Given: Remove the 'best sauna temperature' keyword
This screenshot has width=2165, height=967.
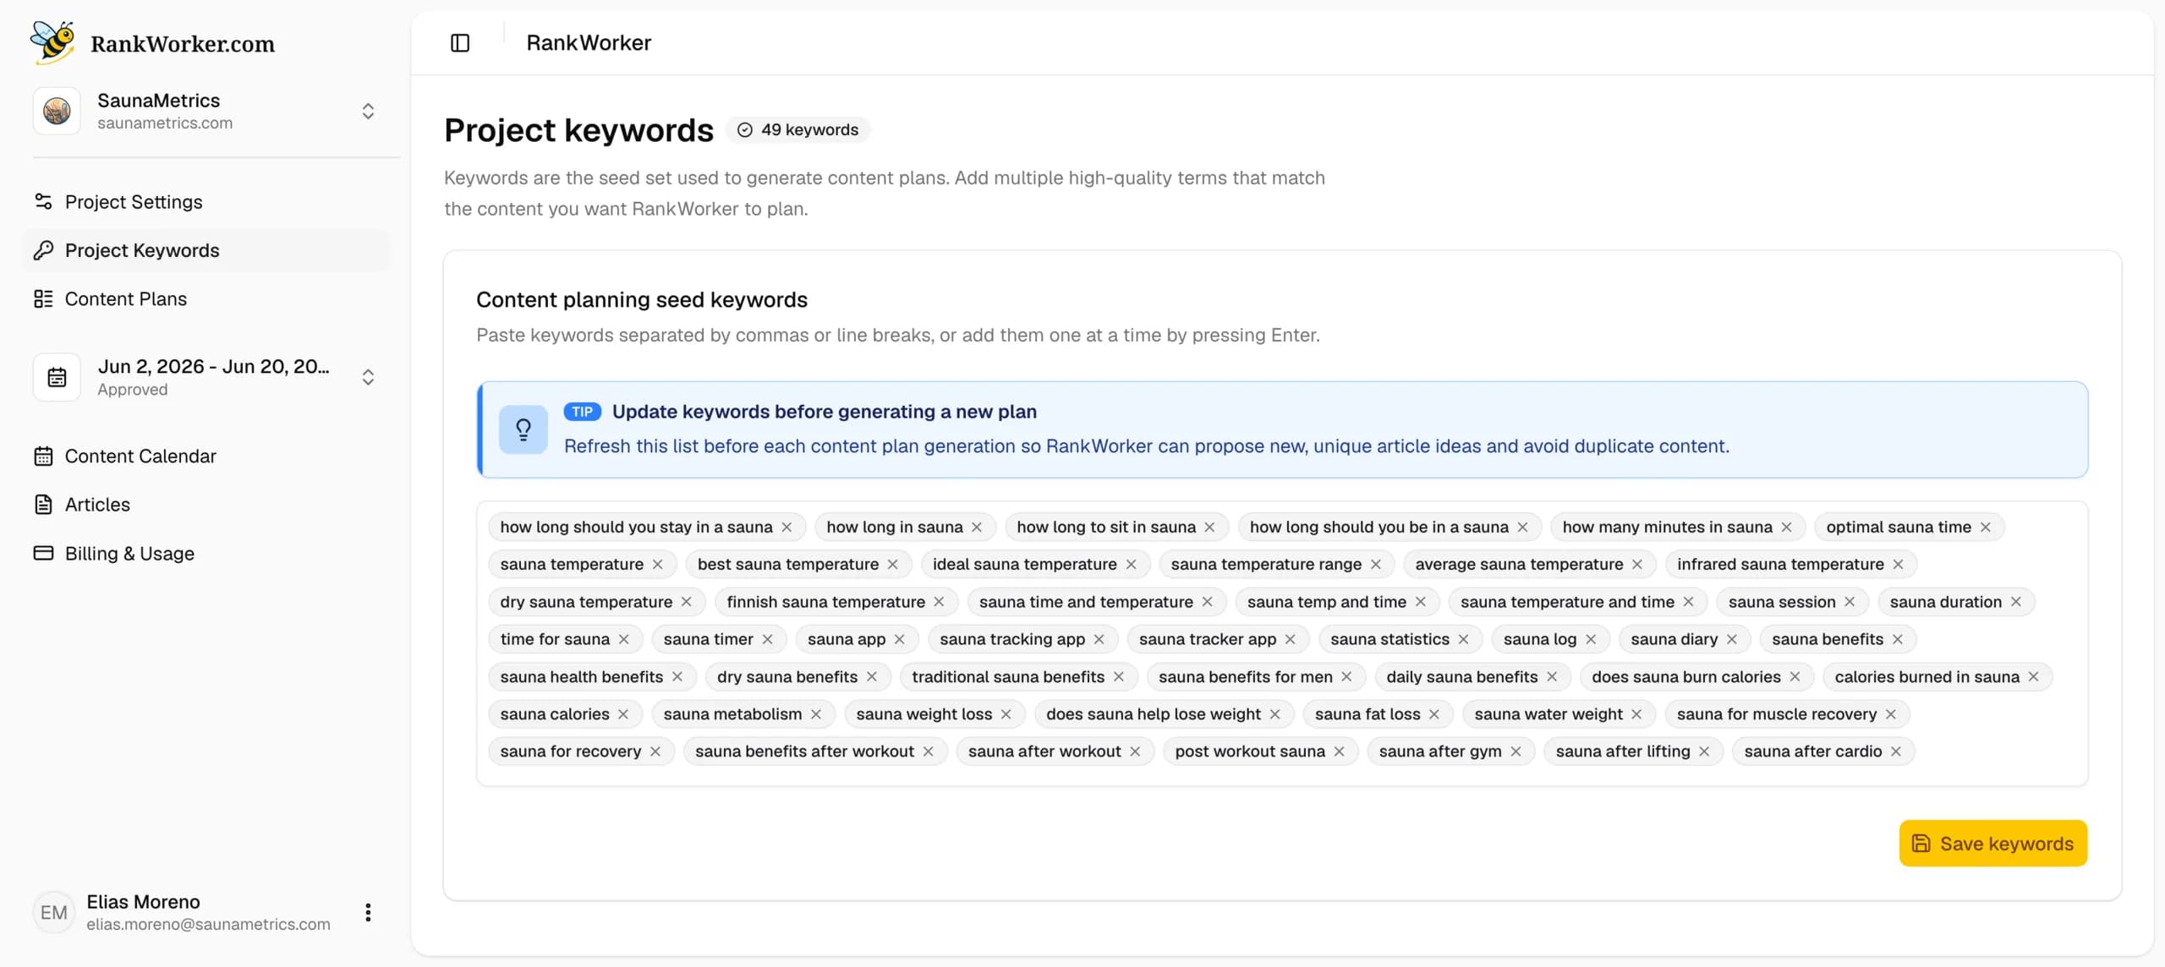Looking at the screenshot, I should pyautogui.click(x=892, y=565).
